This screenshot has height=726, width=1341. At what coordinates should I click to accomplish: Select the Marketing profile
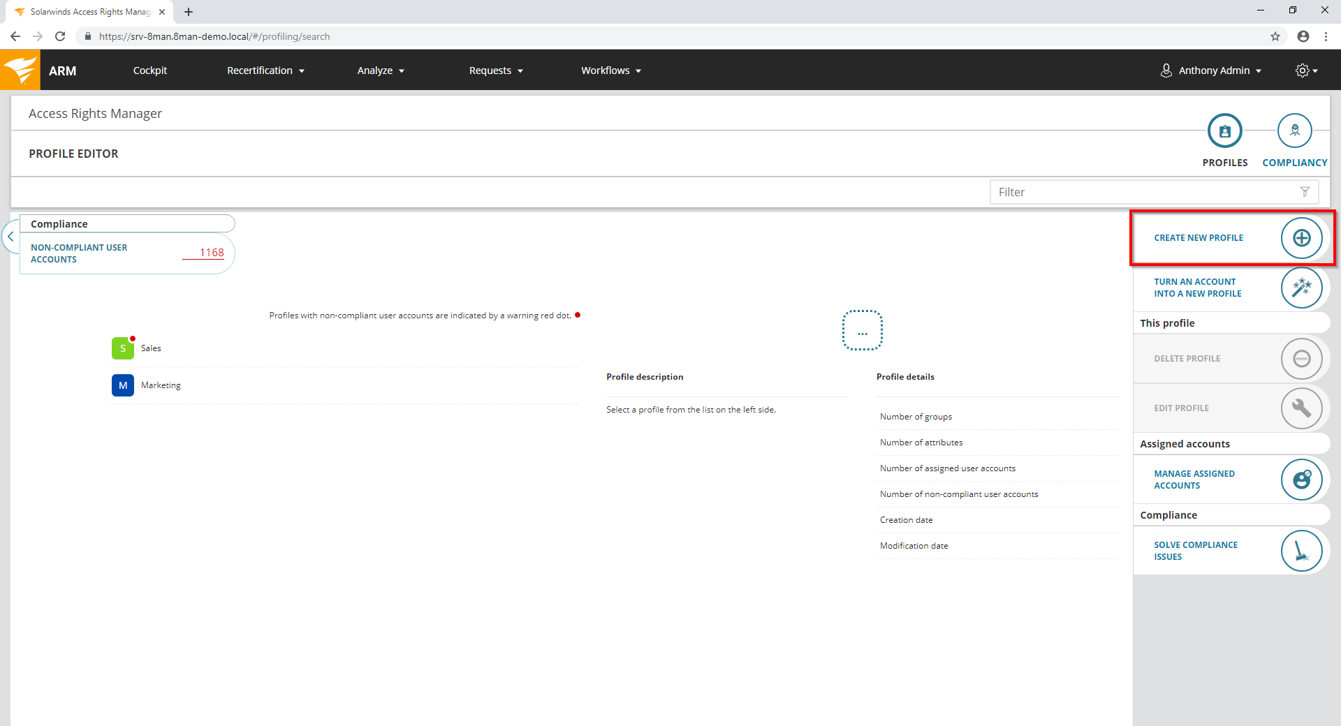161,385
